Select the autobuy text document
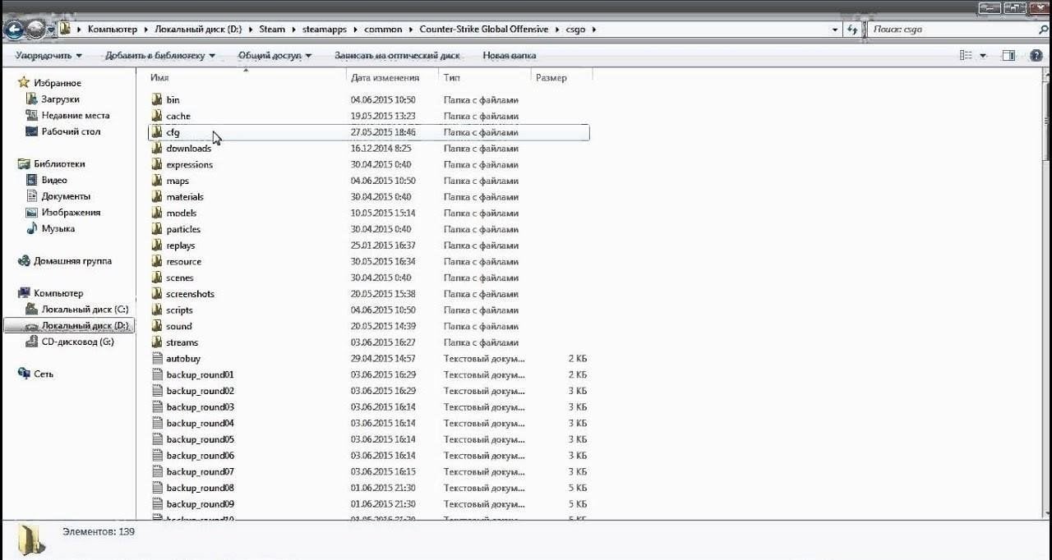This screenshot has height=560, width=1052. point(182,359)
